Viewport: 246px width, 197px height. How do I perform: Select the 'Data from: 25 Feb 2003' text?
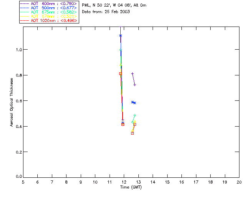tap(106, 12)
